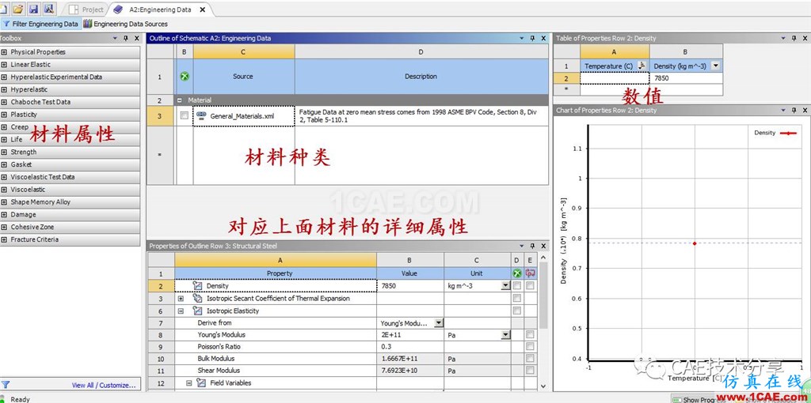Click the green suppression icon in Properties column D
Screen dimensions: 811x403
516,273
